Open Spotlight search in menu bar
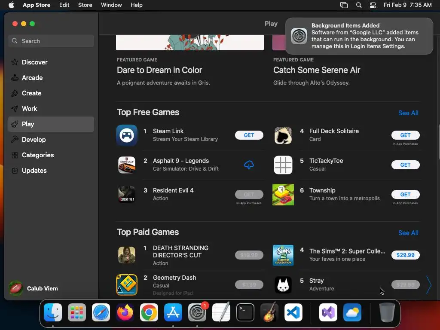This screenshot has height=330, width=440. [359, 5]
